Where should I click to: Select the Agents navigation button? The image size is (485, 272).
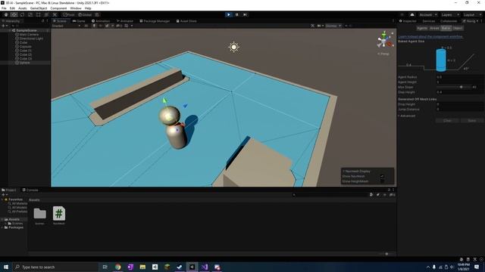[422, 28]
